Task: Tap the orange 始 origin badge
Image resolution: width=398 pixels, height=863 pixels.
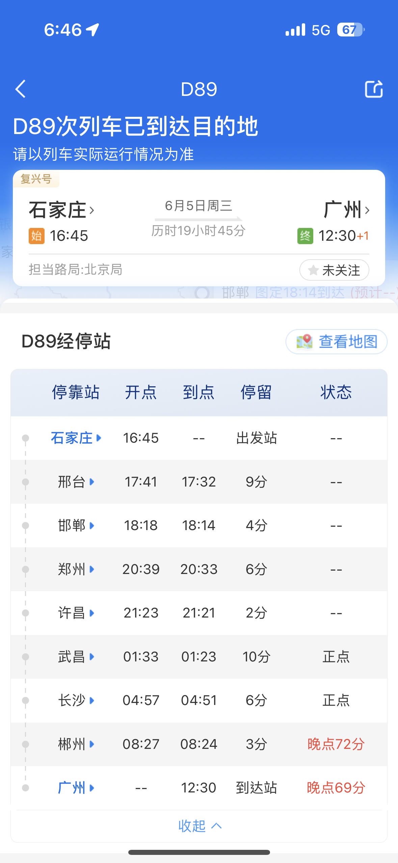Action: point(36,236)
